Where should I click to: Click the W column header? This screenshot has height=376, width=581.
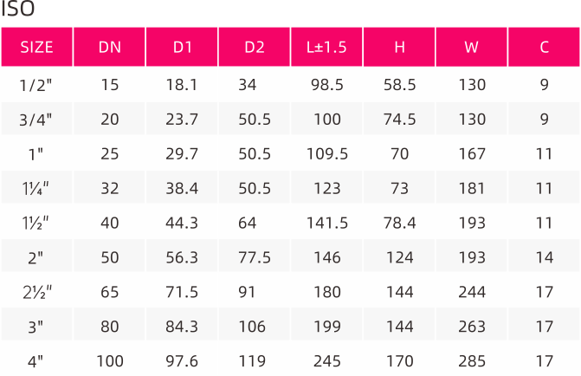tap(471, 47)
